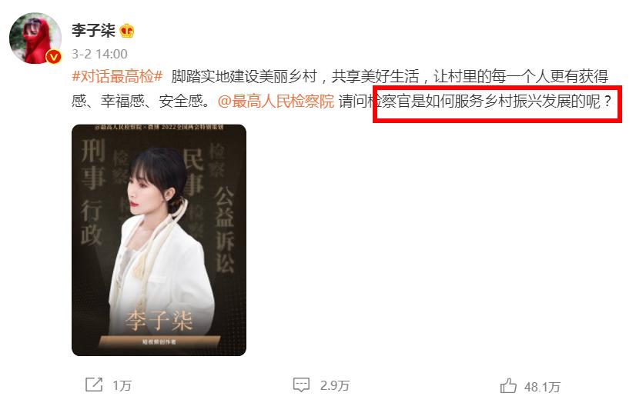Visit the @最高人民检察院 mention link
The height and width of the screenshot is (403, 636).
[x=276, y=101]
